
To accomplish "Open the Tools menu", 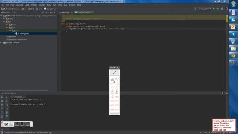I will pyautogui.click(x=60, y=5).
